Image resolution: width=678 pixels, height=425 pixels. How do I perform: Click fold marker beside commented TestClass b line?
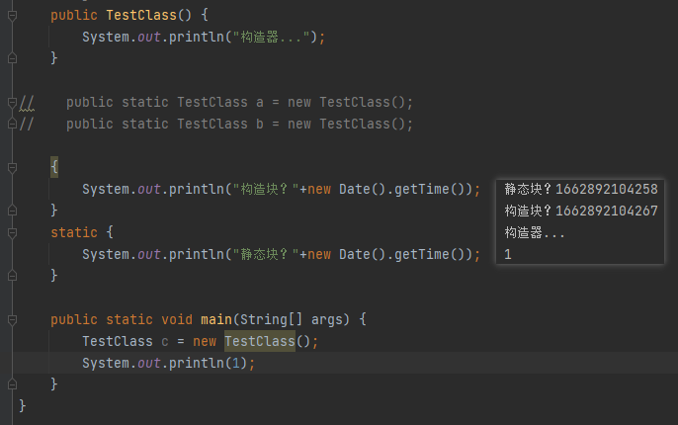coord(12,124)
